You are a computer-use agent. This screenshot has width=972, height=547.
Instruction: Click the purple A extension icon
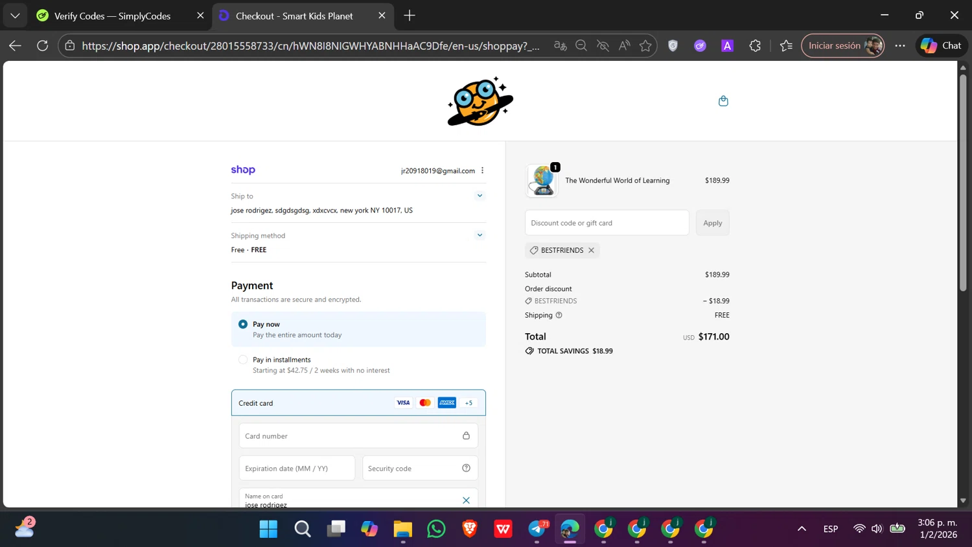point(727,45)
